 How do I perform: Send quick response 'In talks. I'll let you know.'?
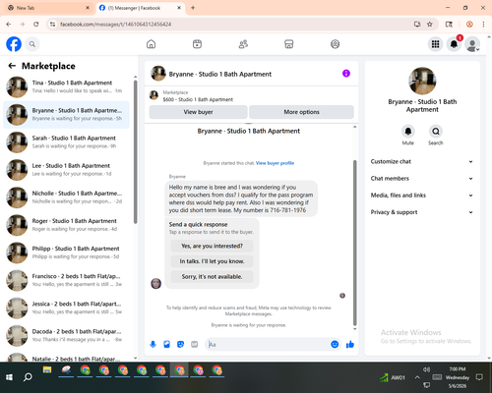click(212, 261)
